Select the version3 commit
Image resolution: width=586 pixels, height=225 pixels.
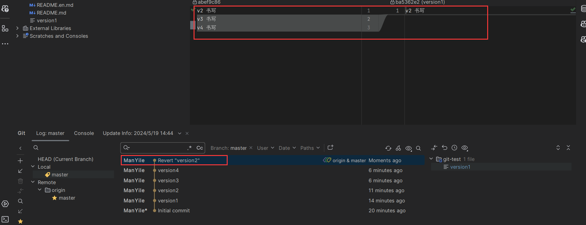pos(273,180)
